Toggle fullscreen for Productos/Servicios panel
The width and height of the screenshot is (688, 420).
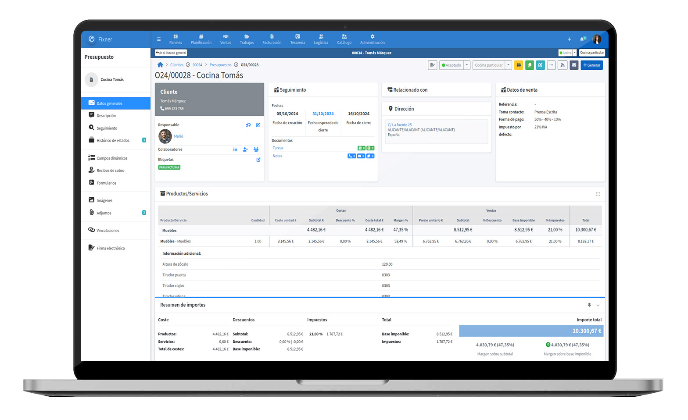tap(598, 194)
